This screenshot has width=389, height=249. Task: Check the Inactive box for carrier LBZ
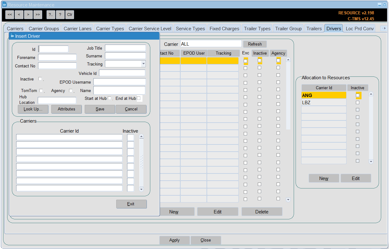[x=357, y=102]
